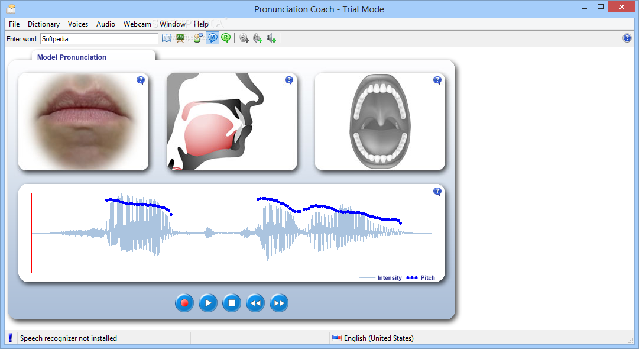Click the application icon in title bar

(11, 8)
